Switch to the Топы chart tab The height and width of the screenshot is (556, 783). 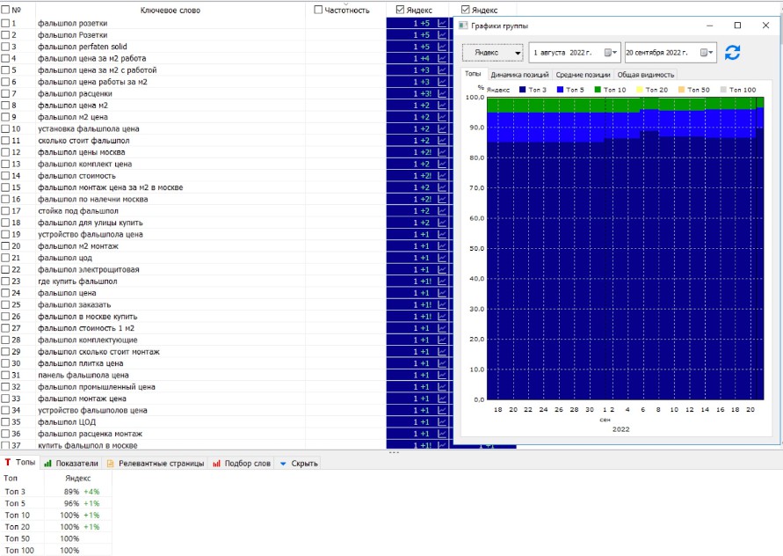473,74
